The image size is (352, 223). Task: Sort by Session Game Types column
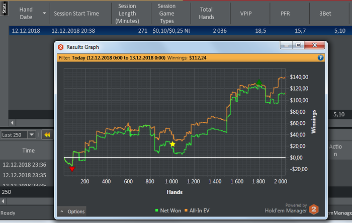tap(166, 14)
